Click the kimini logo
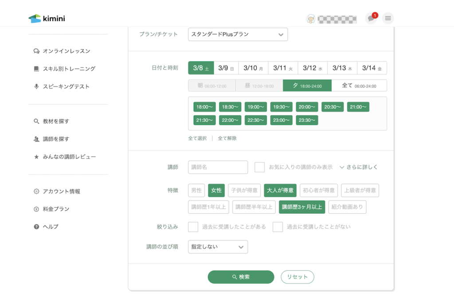Viewport: 454px width, 308px height. (x=47, y=19)
